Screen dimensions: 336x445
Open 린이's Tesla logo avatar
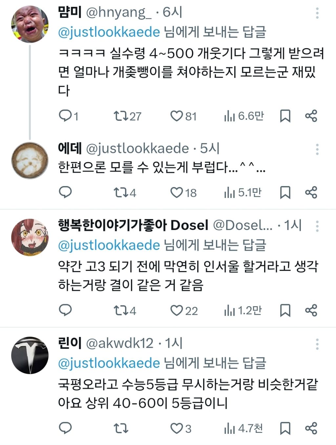tap(30, 355)
